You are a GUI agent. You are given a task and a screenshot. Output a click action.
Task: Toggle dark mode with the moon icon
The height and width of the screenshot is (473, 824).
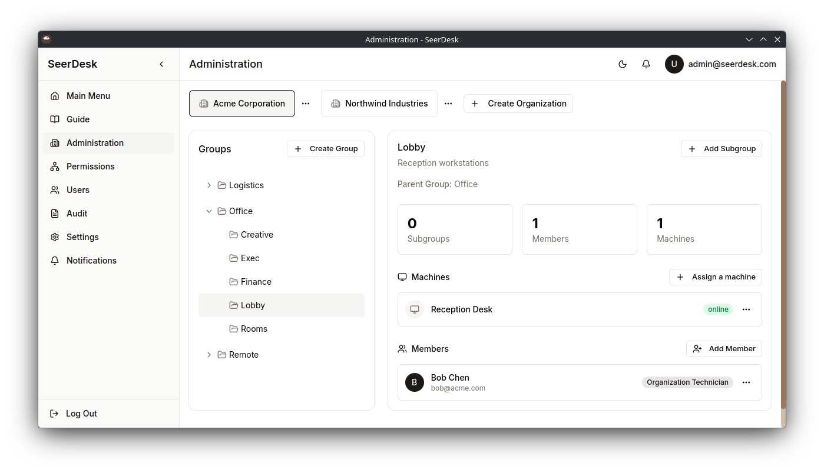(623, 64)
